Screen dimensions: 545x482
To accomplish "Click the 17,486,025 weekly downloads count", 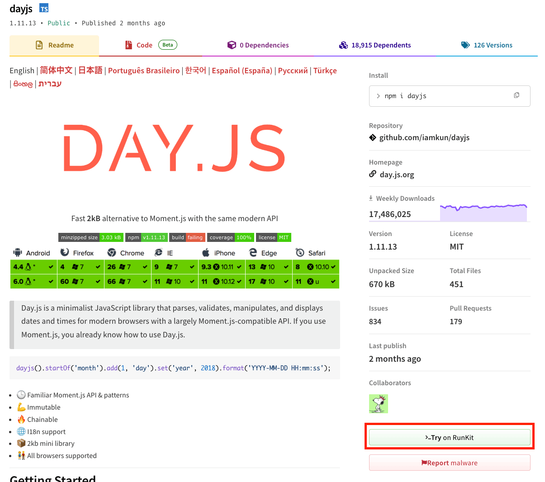I will point(390,214).
